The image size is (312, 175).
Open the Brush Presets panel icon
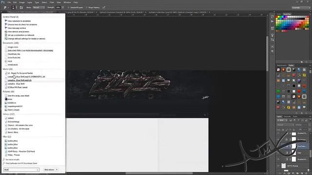(x=272, y=40)
